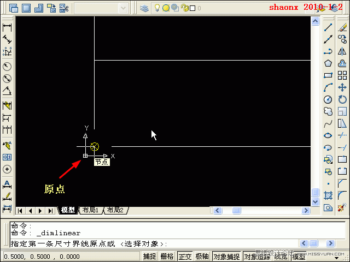Select the Polygon draw tool

click(x=328, y=63)
